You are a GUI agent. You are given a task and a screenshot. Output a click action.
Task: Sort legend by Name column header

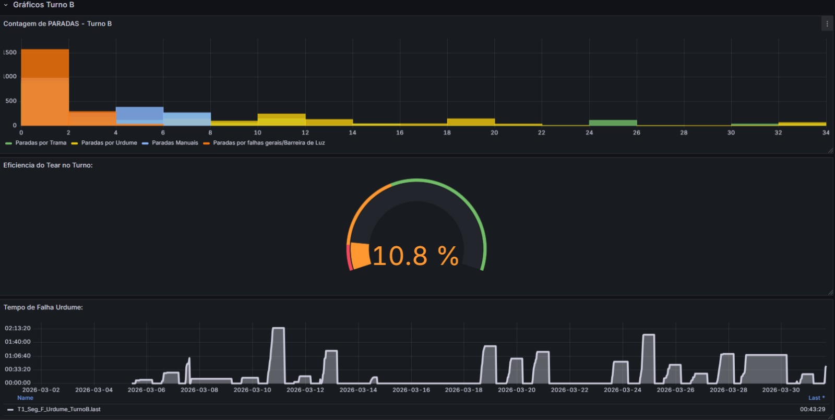point(25,398)
